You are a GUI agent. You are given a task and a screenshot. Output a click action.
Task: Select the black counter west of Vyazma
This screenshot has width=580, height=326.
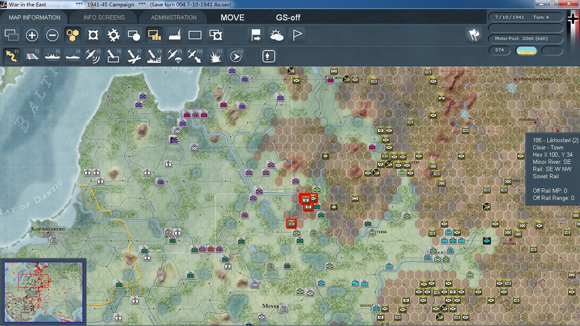click(487, 241)
